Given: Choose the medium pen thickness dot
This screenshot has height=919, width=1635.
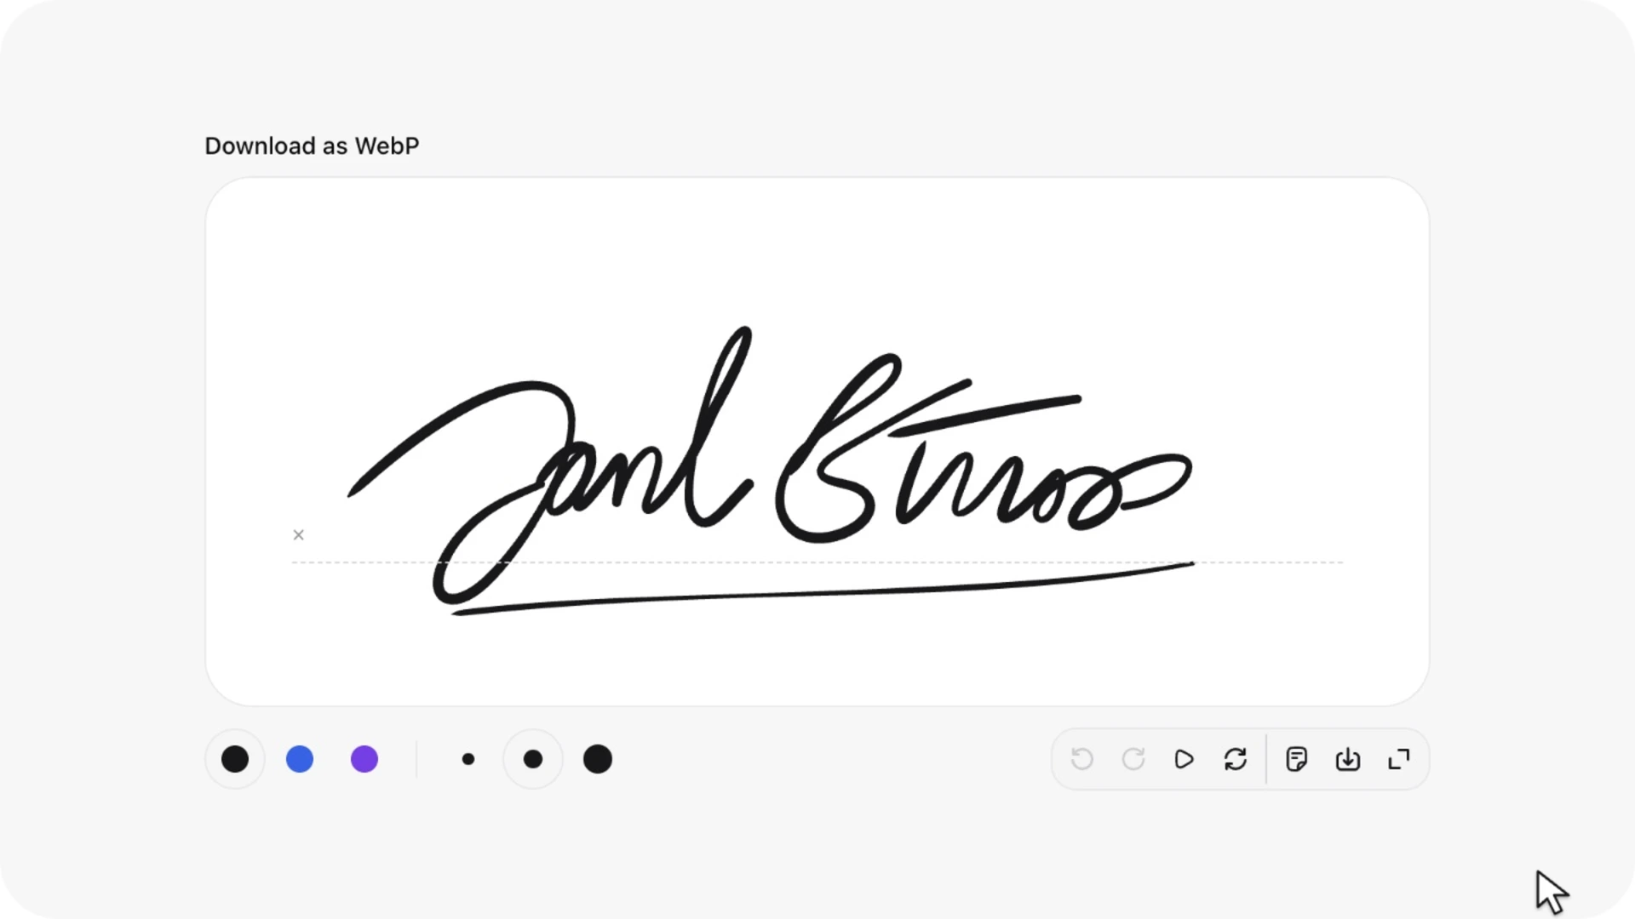Looking at the screenshot, I should 533,759.
